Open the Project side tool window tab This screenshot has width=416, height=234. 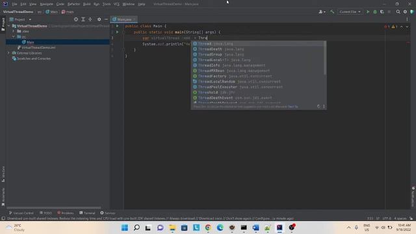3,25
